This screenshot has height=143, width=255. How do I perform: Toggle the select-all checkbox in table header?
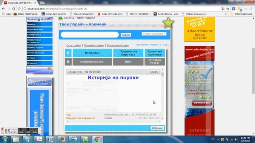pyautogui.click(x=68, y=53)
